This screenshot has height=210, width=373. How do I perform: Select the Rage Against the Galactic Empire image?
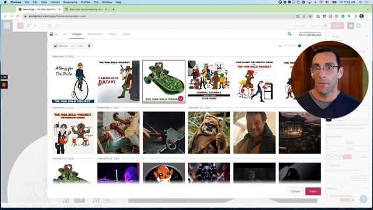pyautogui.click(x=255, y=82)
